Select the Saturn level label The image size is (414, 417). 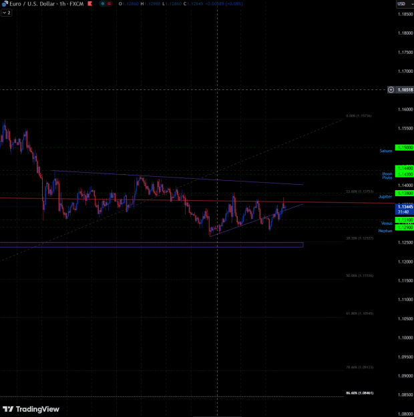click(386, 151)
